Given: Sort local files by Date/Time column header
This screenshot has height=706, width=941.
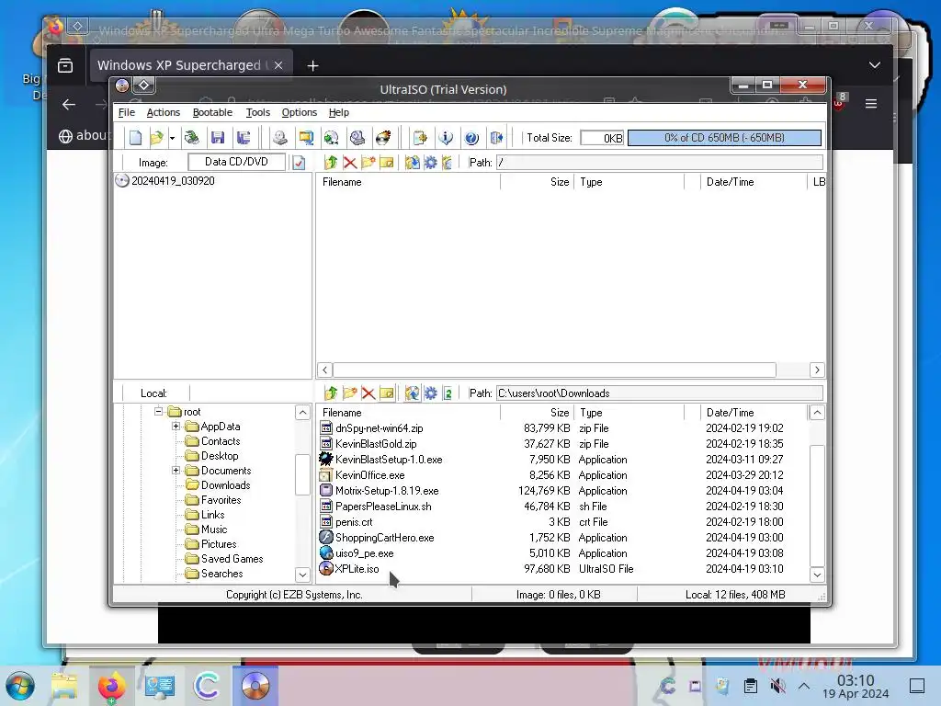Looking at the screenshot, I should pos(754,413).
